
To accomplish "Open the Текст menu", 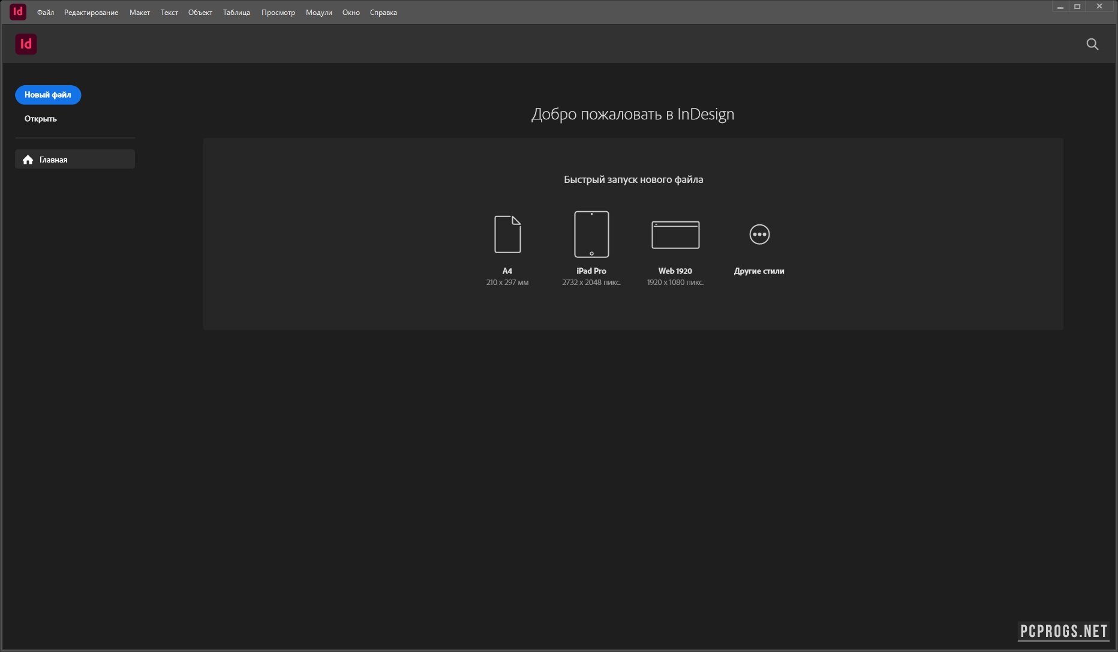I will (x=169, y=13).
